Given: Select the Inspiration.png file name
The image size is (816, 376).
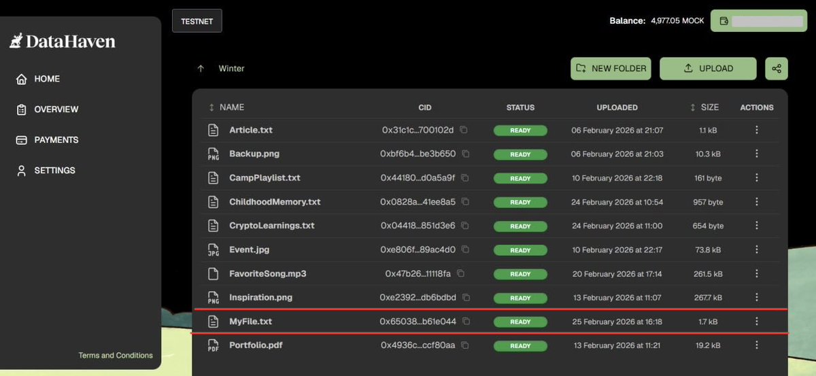Looking at the screenshot, I should (x=261, y=298).
